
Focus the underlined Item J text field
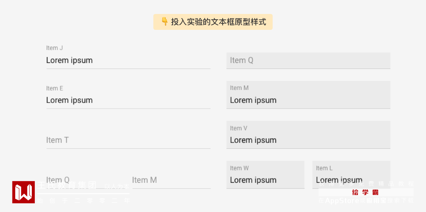coord(128,60)
